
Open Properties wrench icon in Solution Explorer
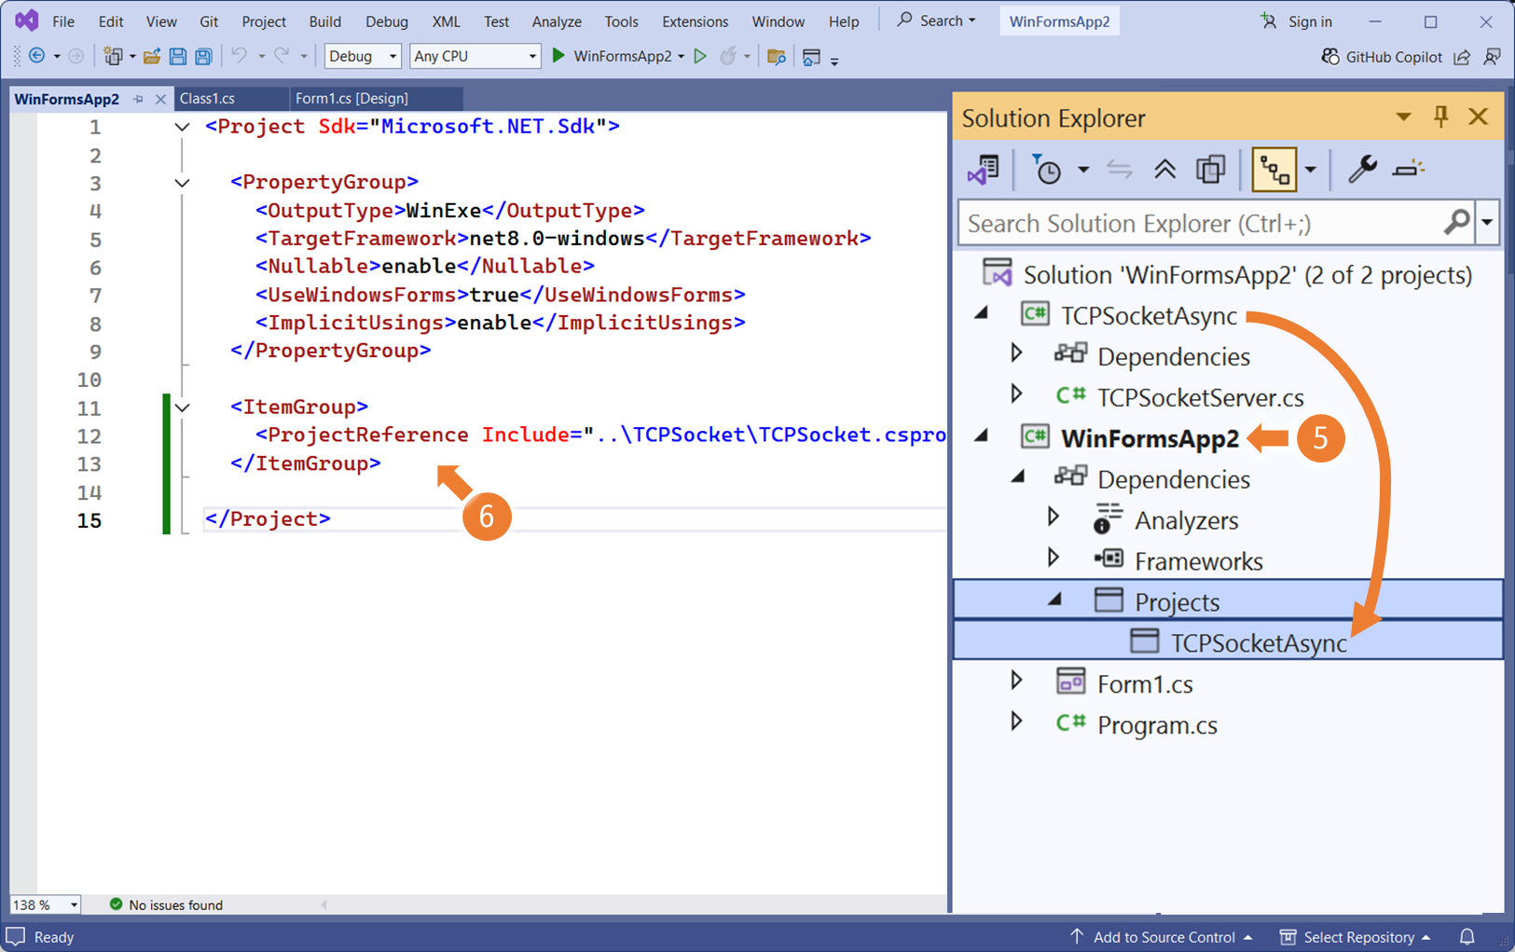1362,170
